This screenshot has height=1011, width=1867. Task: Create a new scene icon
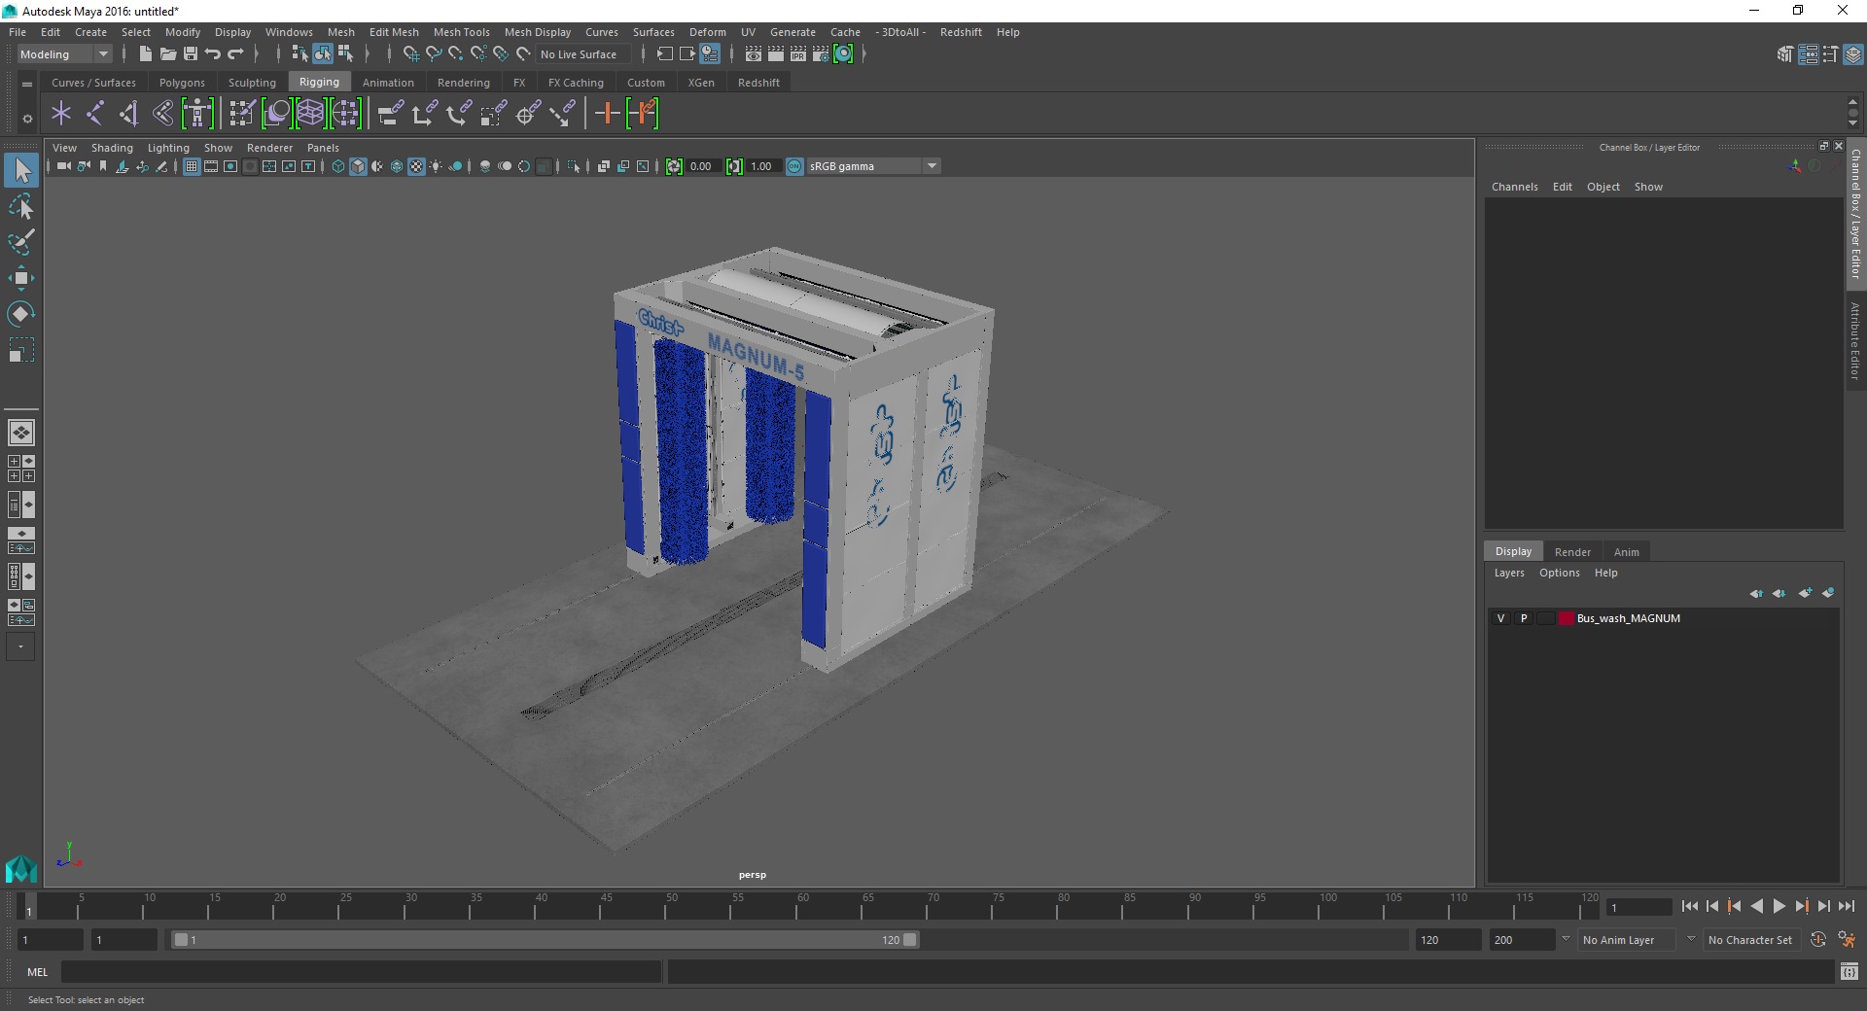click(x=145, y=54)
